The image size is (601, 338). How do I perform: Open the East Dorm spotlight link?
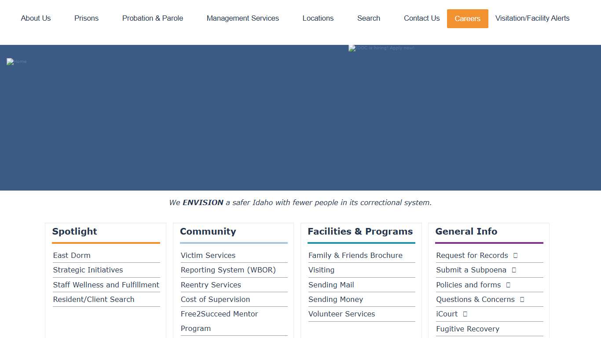click(72, 255)
